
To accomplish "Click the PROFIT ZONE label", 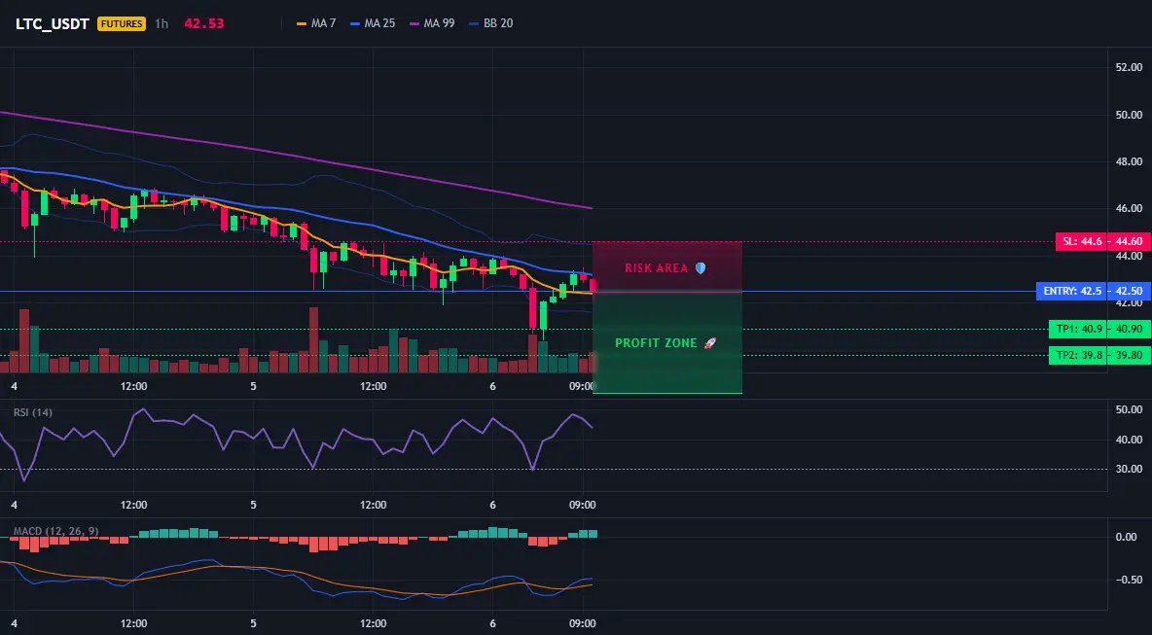I will click(656, 343).
